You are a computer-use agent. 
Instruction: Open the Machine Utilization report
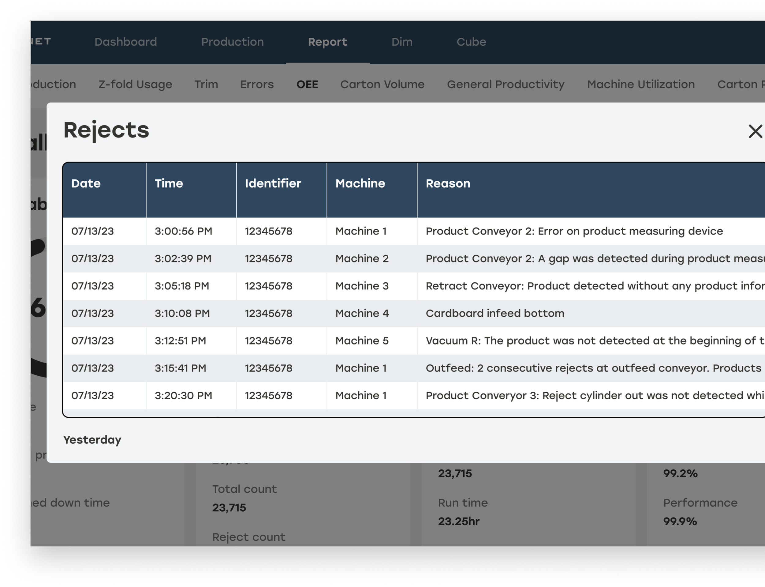(641, 84)
